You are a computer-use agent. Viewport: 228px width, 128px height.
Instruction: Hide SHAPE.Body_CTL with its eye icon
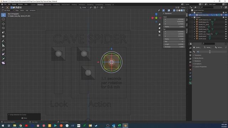(226, 22)
